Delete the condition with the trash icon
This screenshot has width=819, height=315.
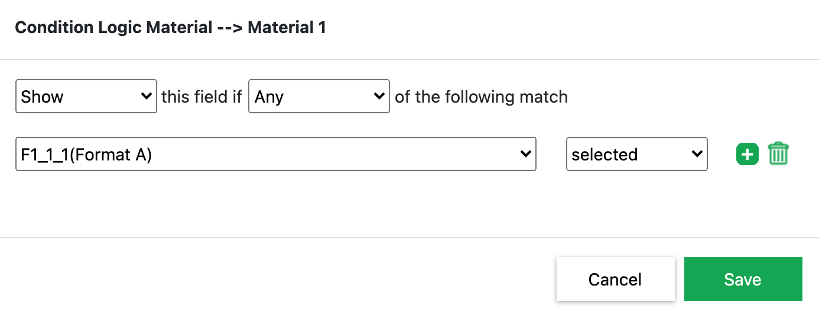(778, 155)
